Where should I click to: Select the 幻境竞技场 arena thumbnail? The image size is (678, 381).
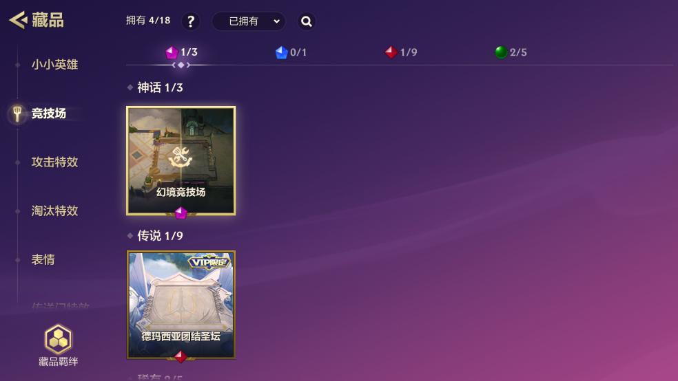coord(181,160)
